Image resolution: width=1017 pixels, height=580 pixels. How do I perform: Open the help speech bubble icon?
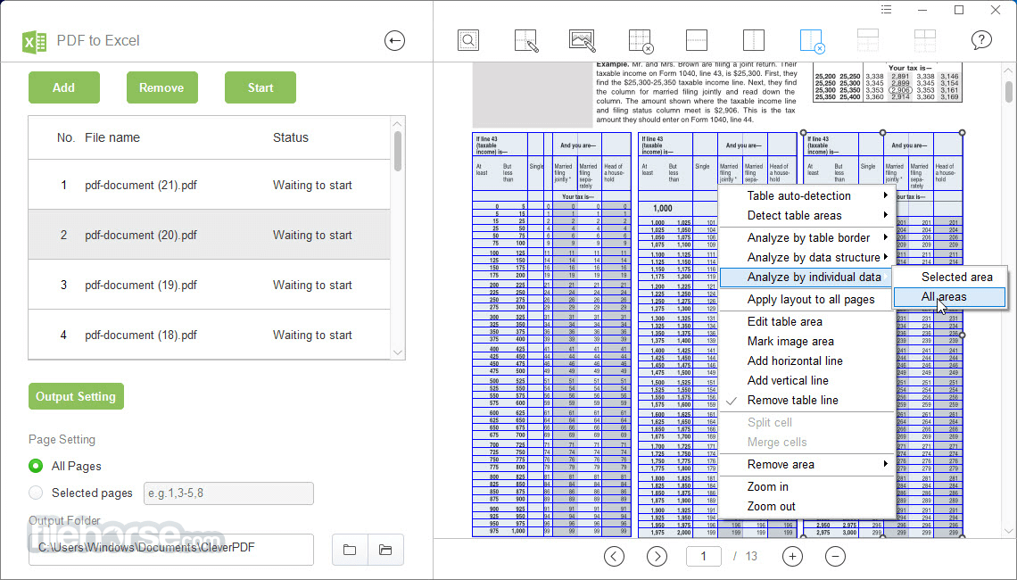click(x=981, y=40)
